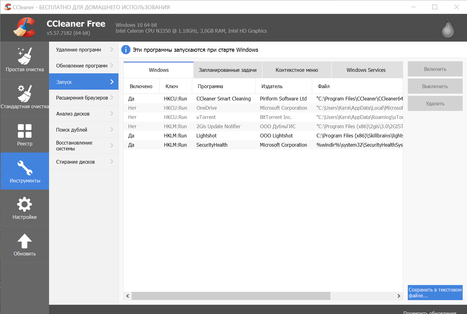467x314 pixels.
Task: Select the Lightshot program entry
Action: click(263, 136)
